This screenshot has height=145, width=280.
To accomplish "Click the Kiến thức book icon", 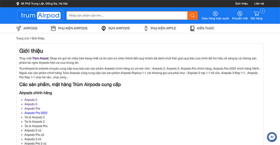I will click(192, 28).
